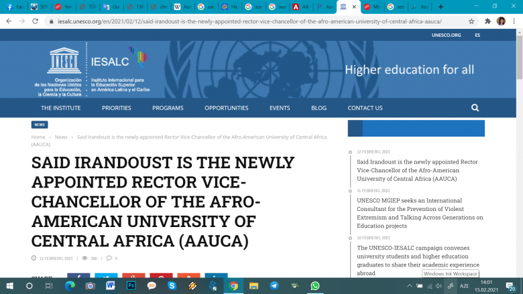Open the OPPORTUNITIES menu
The height and width of the screenshot is (294, 523).
(x=227, y=108)
